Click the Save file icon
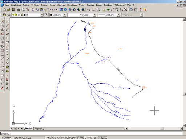This screenshot has width=186, height=139. tap(13, 9)
